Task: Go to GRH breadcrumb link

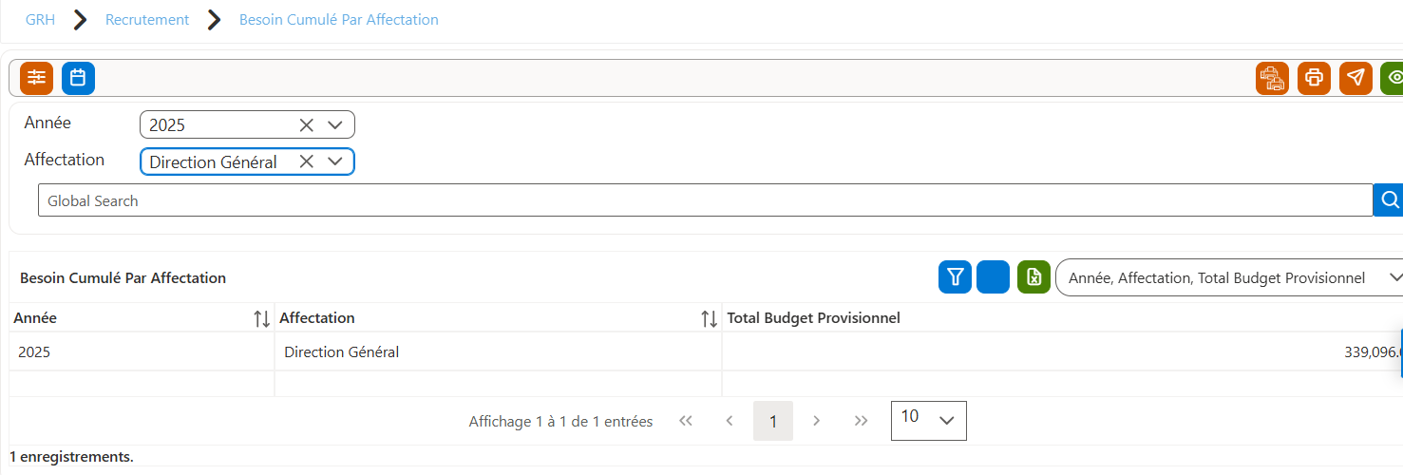Action: (x=40, y=19)
